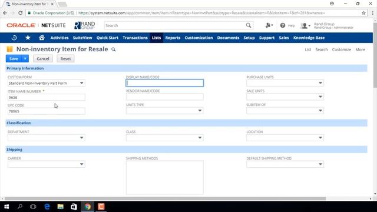Open the SuiteView menu
This screenshot has width=377, height=212.
tap(82, 38)
